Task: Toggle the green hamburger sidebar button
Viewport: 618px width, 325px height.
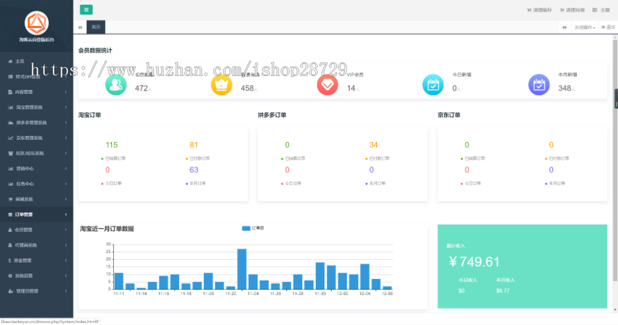Action: click(x=87, y=10)
